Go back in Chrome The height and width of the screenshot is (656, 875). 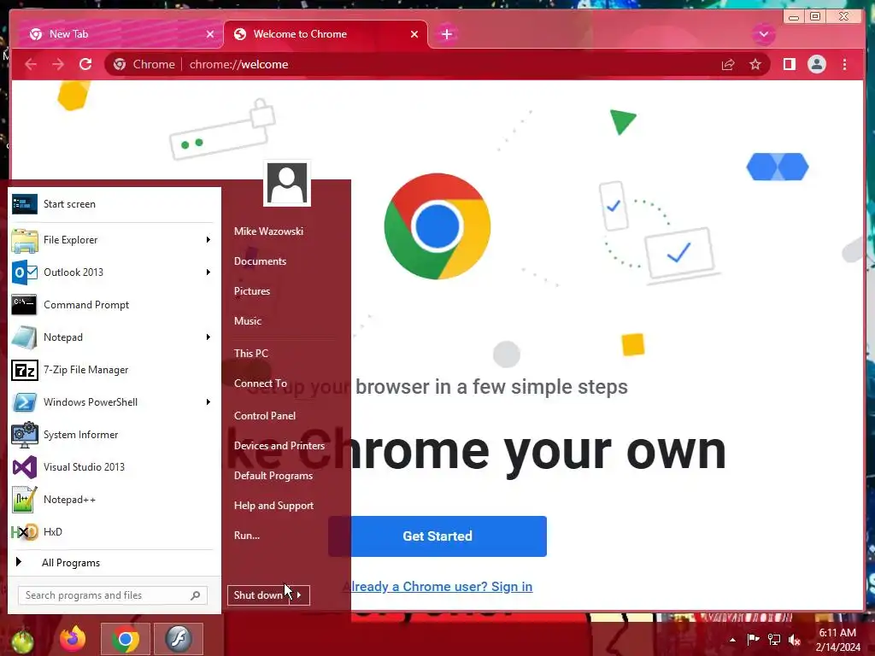tap(32, 64)
